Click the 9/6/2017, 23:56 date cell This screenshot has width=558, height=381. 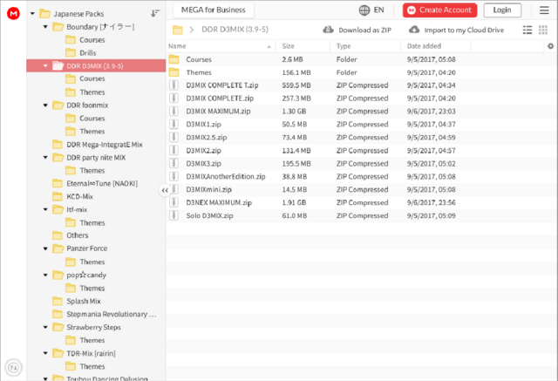click(431, 202)
